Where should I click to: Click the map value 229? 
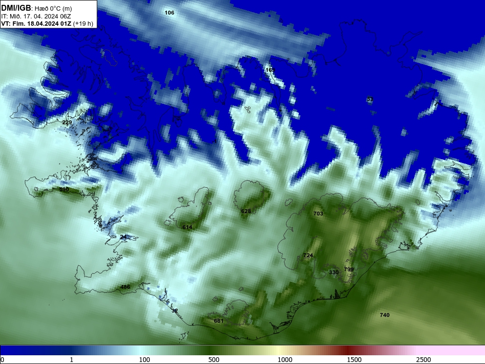click(x=67, y=123)
